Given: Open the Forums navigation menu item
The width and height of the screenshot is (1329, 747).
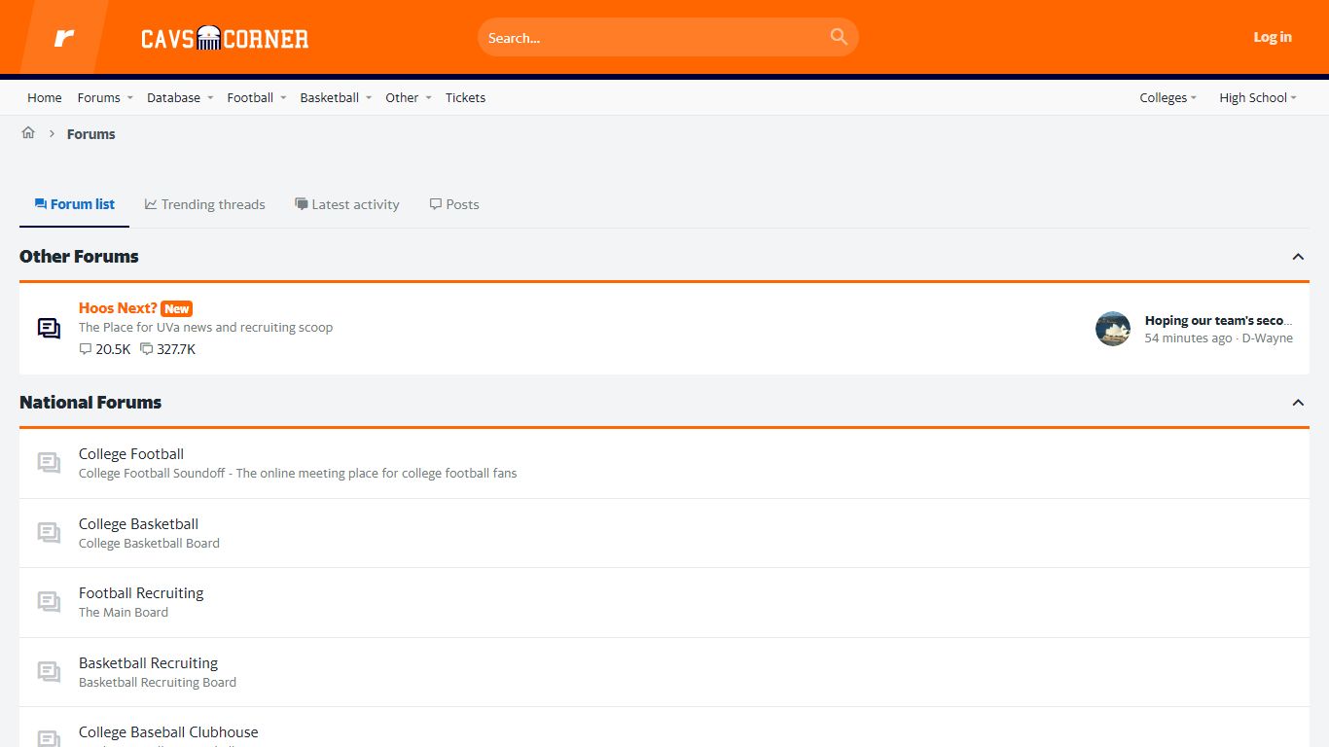Looking at the screenshot, I should pyautogui.click(x=99, y=98).
